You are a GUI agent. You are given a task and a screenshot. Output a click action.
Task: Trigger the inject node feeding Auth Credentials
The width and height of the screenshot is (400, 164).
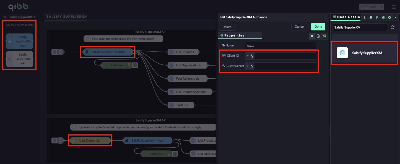click(x=54, y=140)
